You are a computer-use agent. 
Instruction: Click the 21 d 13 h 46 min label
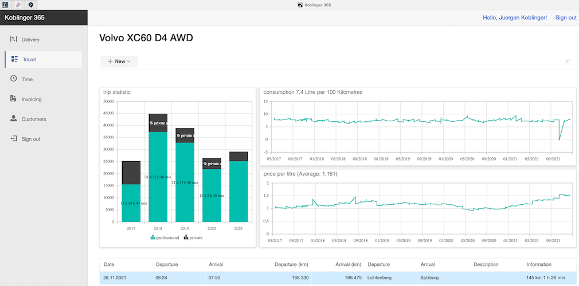185,182
